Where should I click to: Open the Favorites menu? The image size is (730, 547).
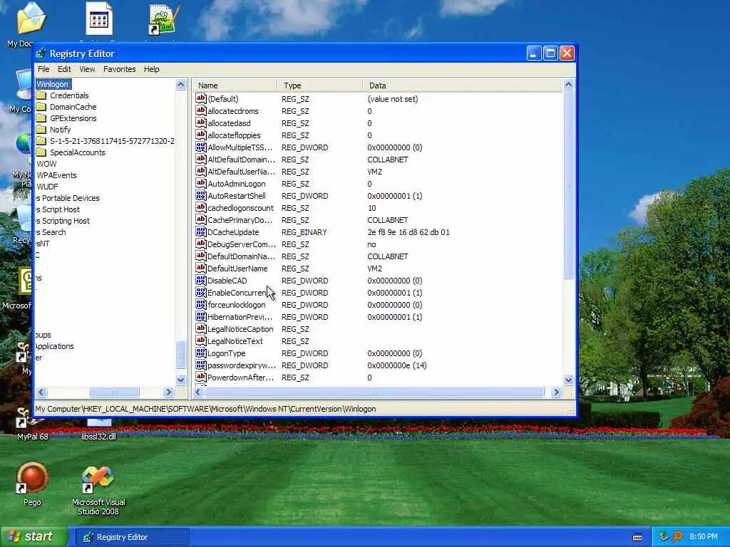[120, 69]
